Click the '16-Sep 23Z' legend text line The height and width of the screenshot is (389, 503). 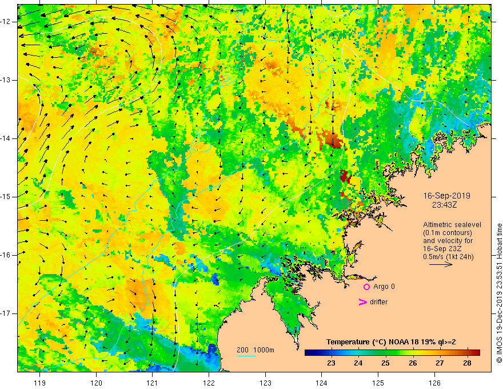point(444,249)
